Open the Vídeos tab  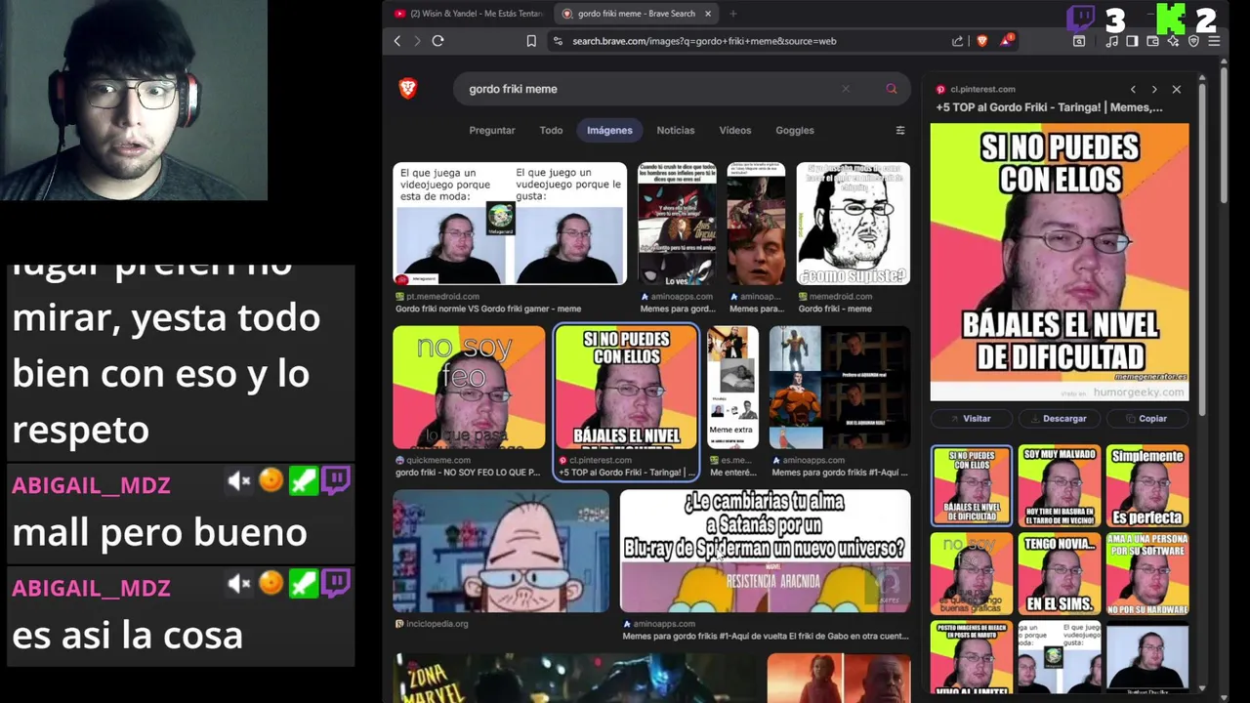(x=735, y=130)
